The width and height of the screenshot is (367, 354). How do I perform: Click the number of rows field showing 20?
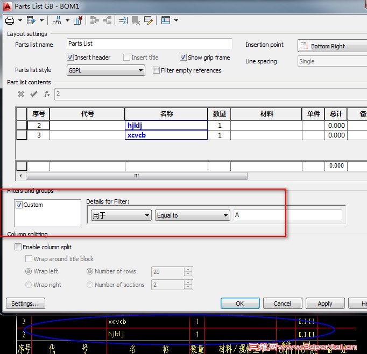[167, 272]
